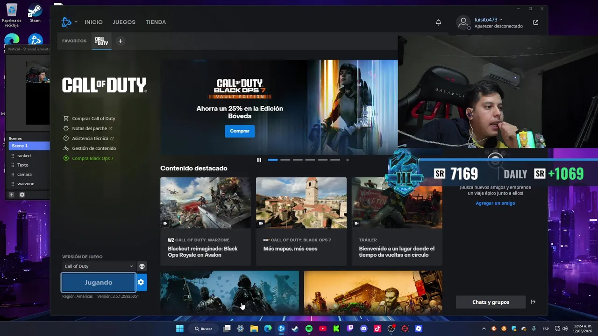Open the orange zombies thumbnail card
This screenshot has height=336, width=598.
point(373,293)
